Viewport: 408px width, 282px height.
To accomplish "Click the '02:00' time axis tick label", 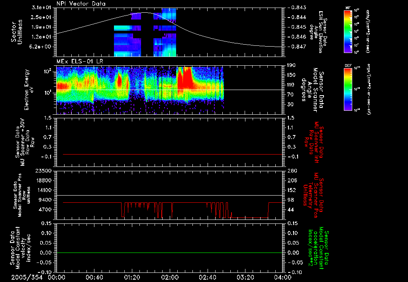I will pos(170,277).
